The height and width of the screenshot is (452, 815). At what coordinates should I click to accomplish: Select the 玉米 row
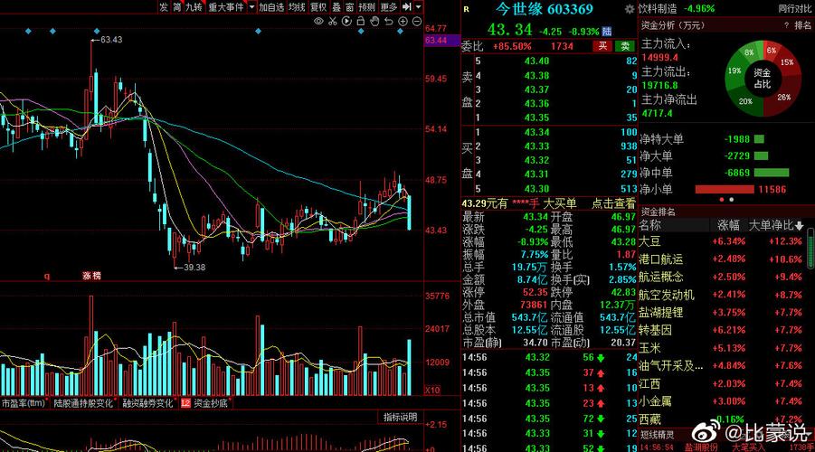(x=722, y=348)
